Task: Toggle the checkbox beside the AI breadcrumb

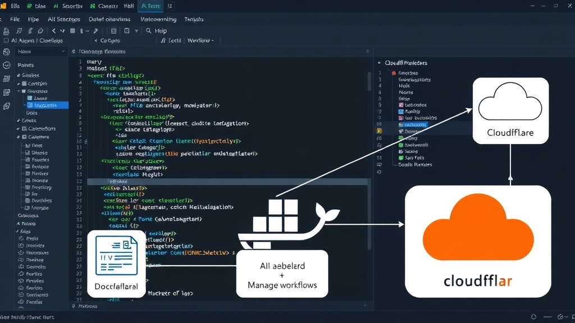Action: 6,40
